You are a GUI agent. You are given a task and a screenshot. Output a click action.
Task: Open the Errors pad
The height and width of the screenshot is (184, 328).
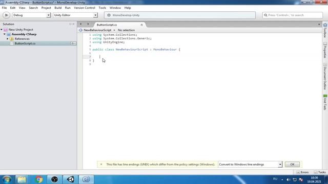[302, 172]
